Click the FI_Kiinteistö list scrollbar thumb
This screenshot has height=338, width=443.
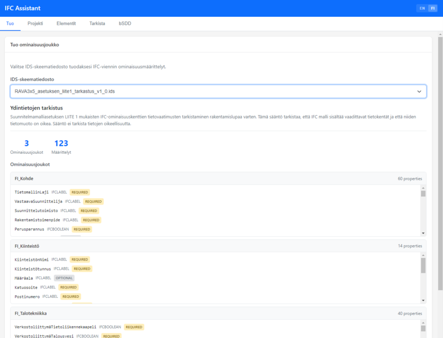click(x=423, y=265)
